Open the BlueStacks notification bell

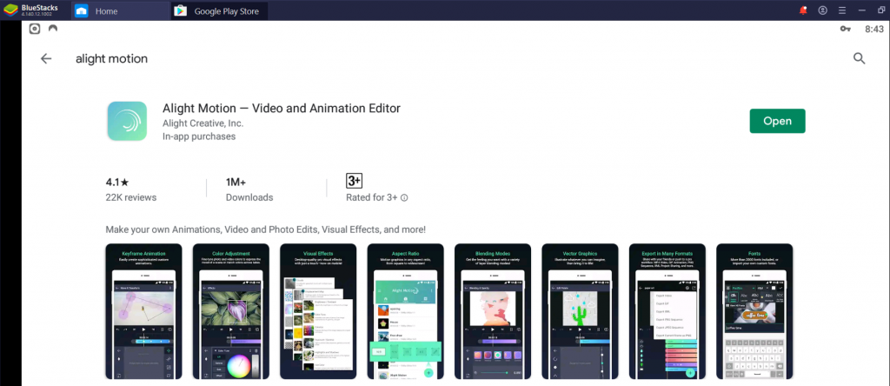pos(802,10)
